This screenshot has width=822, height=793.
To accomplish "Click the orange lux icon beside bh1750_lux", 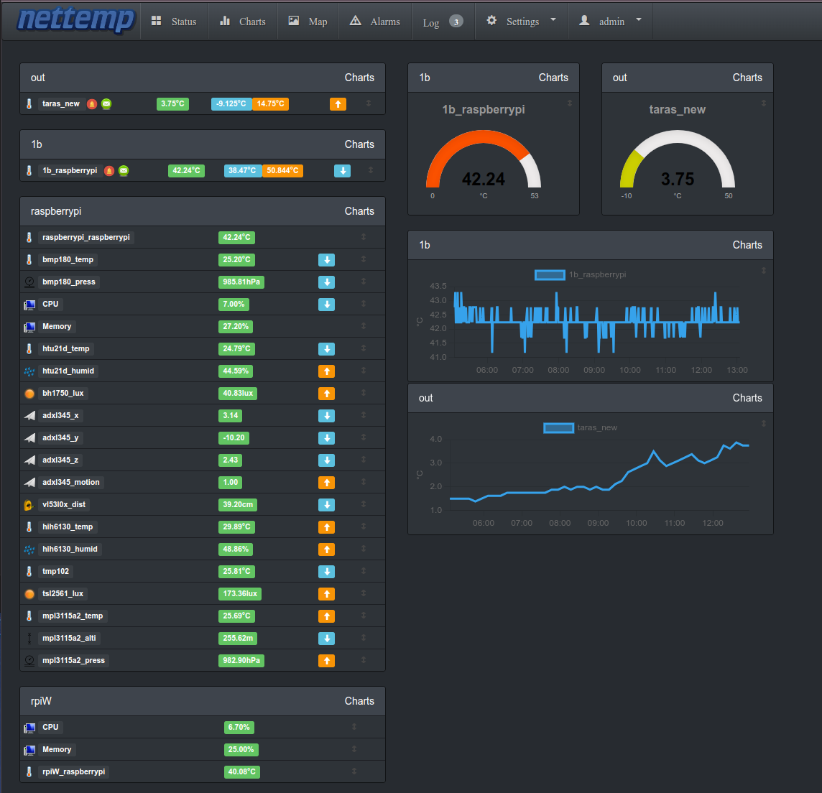I will (29, 394).
